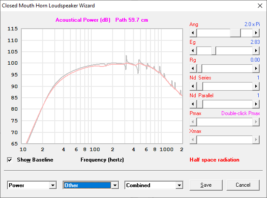Click the Half space radiation text

(x=214, y=160)
